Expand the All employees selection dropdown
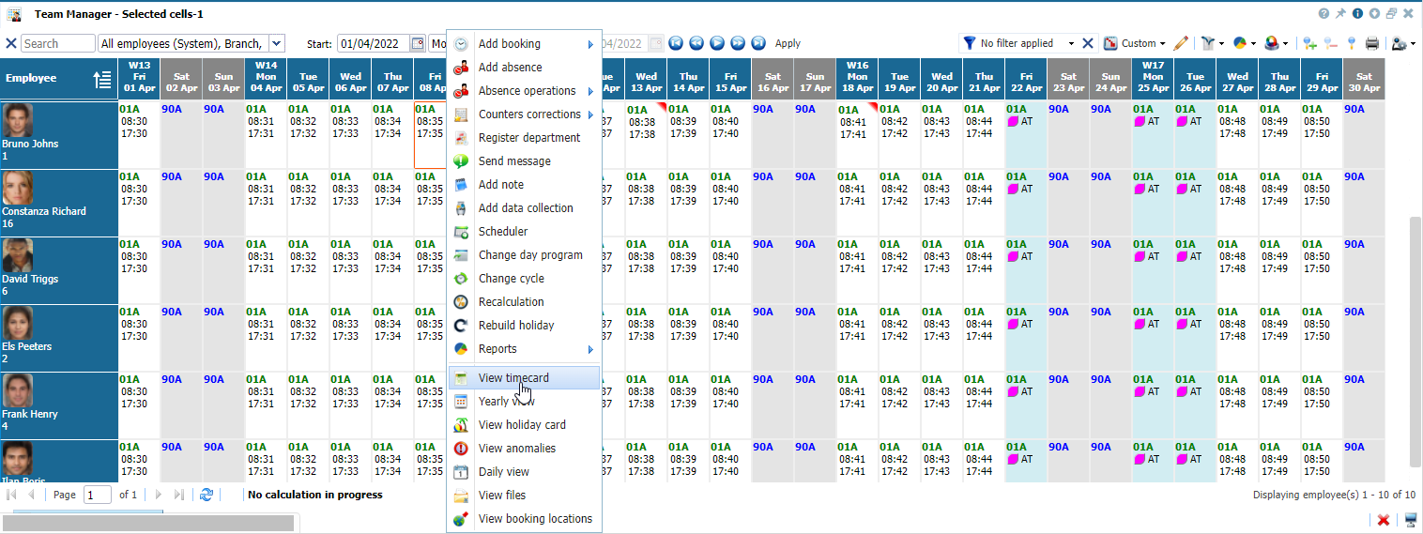1423x534 pixels. (276, 43)
